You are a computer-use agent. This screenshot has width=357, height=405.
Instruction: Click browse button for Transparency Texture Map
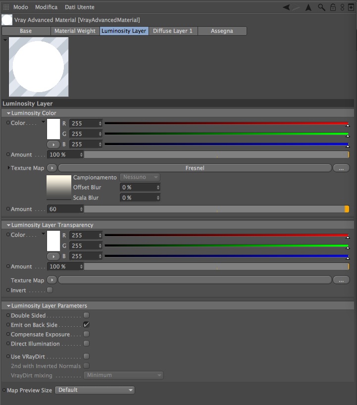pyautogui.click(x=341, y=280)
